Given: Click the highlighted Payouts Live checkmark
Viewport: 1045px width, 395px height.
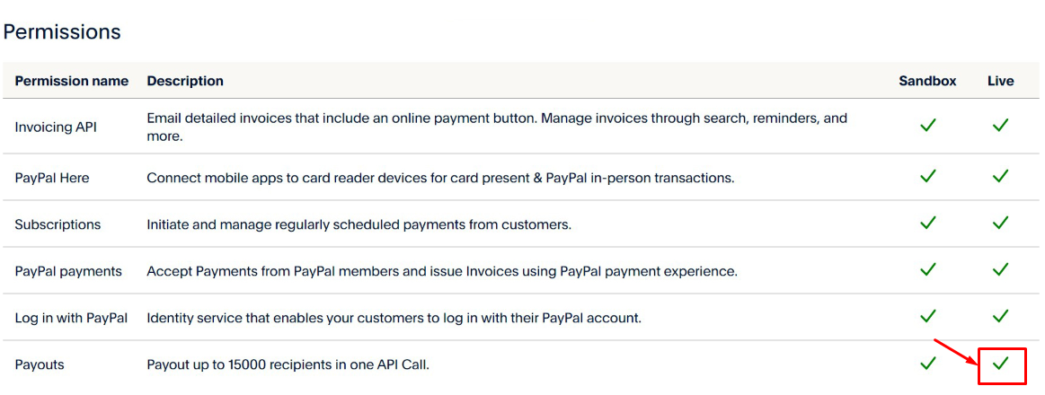Looking at the screenshot, I should coord(1000,364).
